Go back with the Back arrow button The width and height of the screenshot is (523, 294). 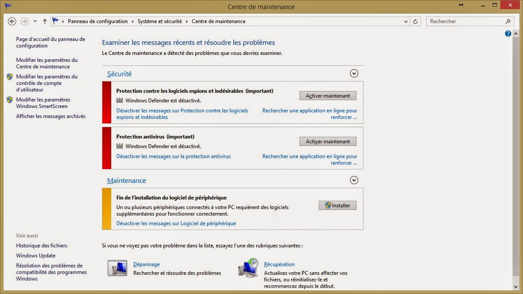pyautogui.click(x=12, y=21)
